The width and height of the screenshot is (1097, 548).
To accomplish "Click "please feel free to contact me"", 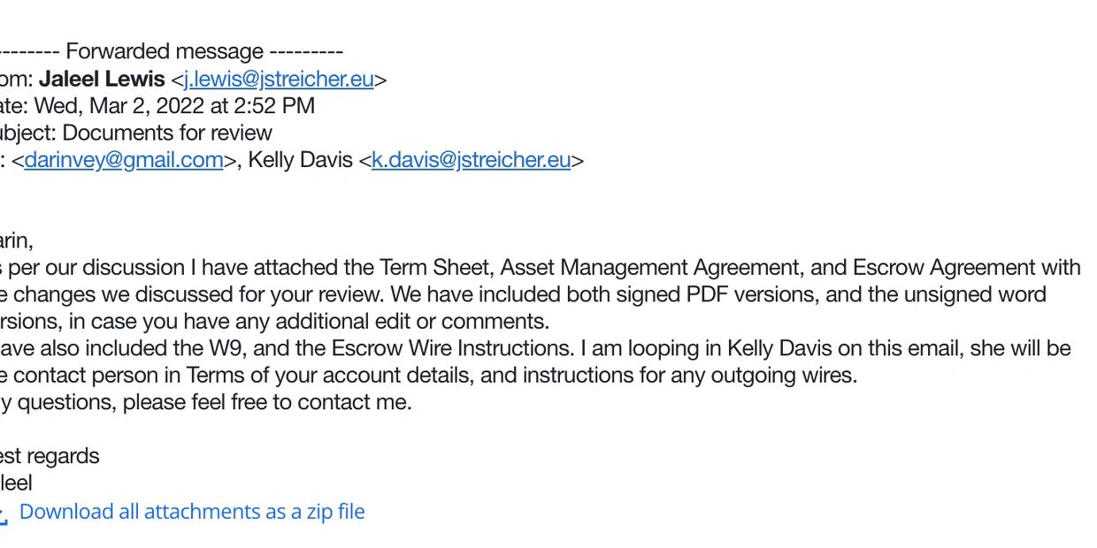I will click(x=267, y=402).
